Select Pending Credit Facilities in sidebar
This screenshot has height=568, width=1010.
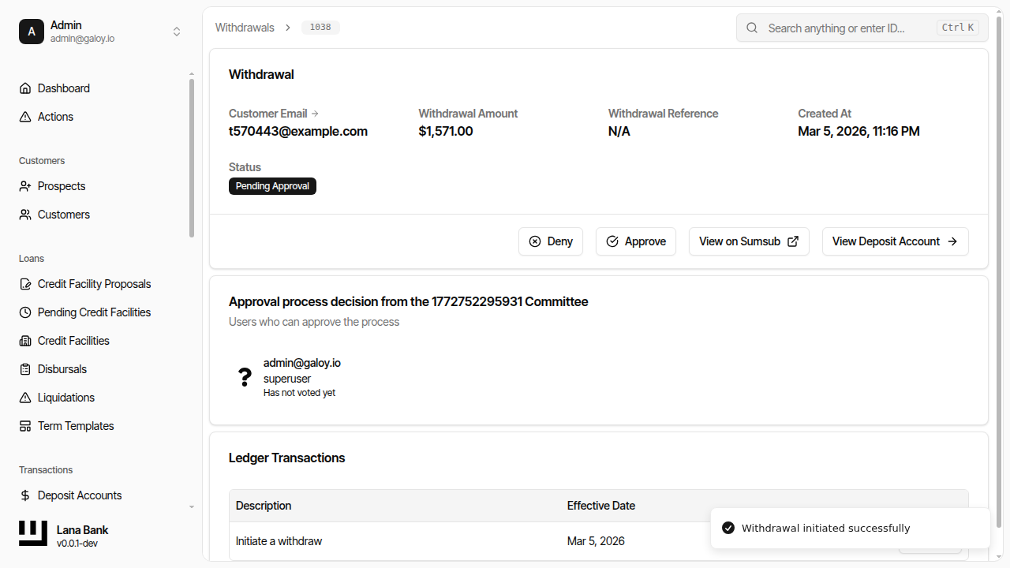94,312
